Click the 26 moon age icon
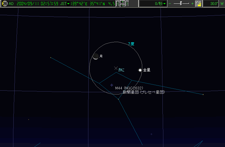This screenshot has width=225, height=147. point(5,4)
